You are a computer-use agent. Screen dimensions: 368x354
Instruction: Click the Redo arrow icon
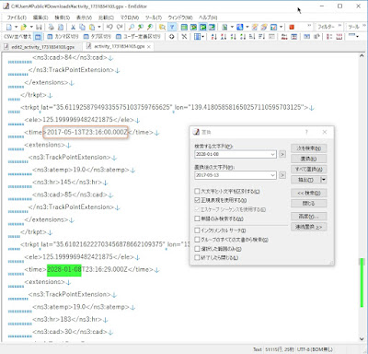[120, 28]
